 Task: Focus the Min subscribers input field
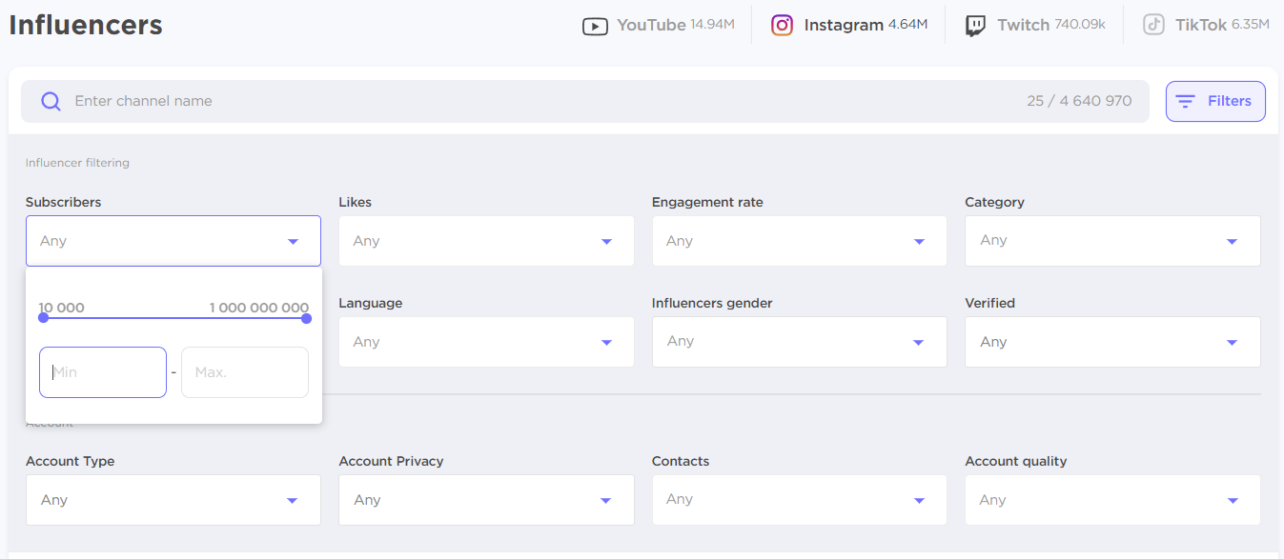click(103, 372)
